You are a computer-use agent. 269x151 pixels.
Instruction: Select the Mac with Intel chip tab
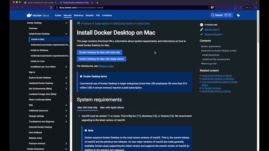[87, 107]
